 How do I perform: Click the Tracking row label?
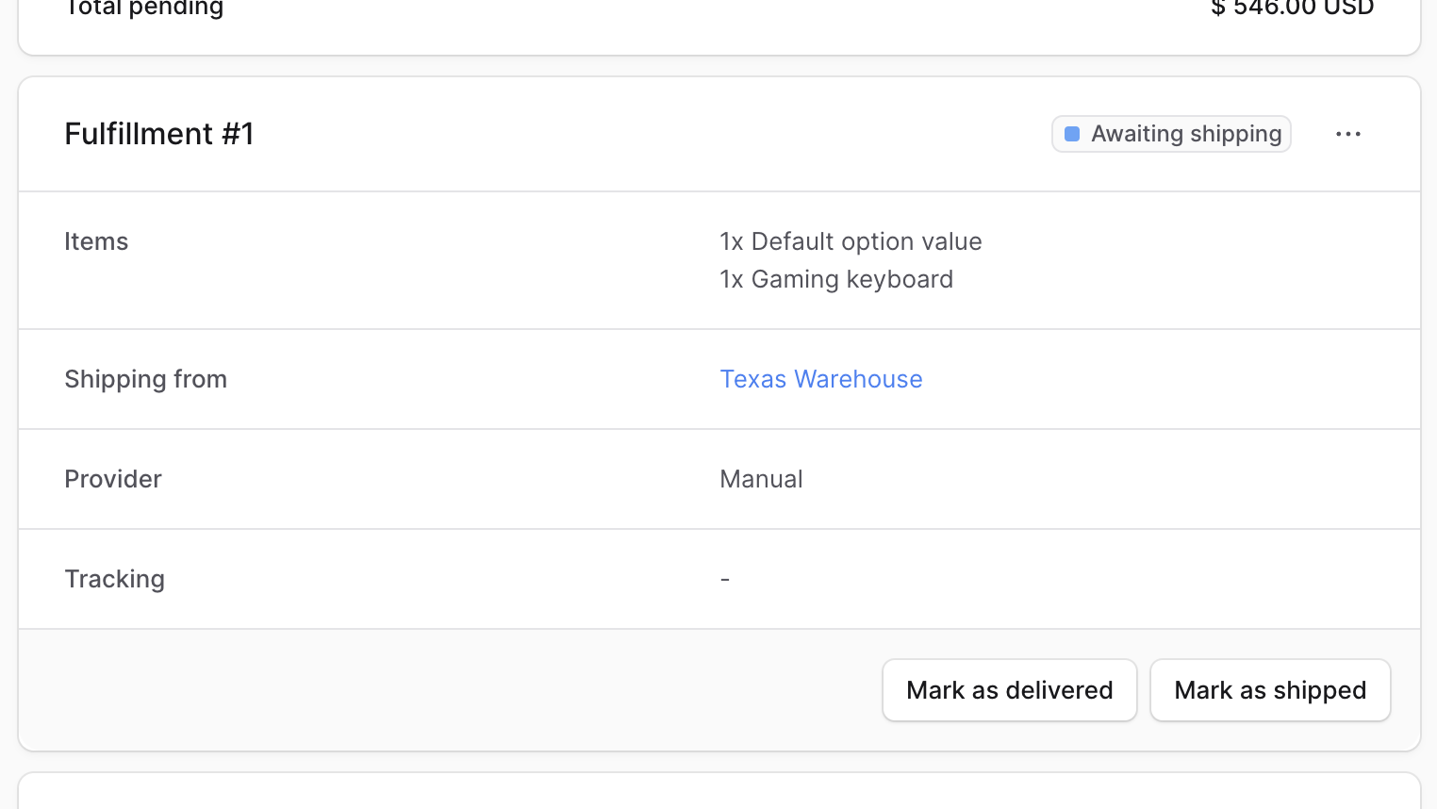(114, 579)
